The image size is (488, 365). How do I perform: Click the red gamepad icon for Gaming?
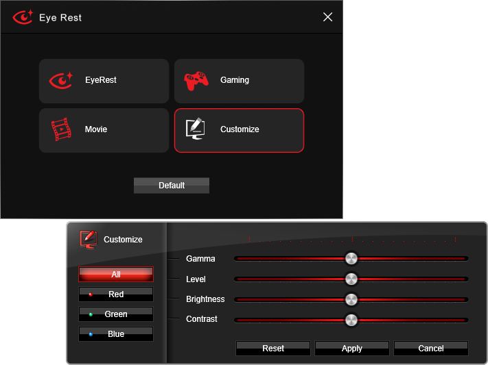196,81
